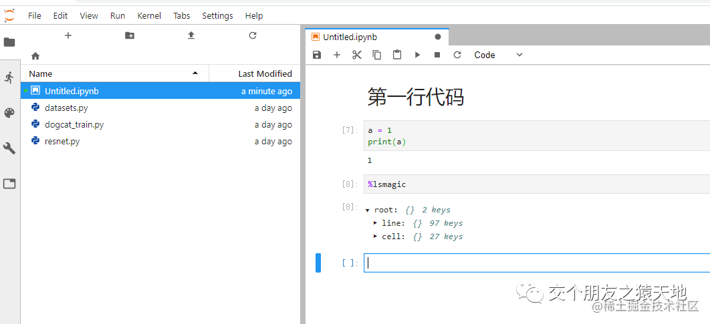Screen dimensions: 710x324
Task: Open the Running Terminals and Kernels sidebar tab
Action: point(9,77)
